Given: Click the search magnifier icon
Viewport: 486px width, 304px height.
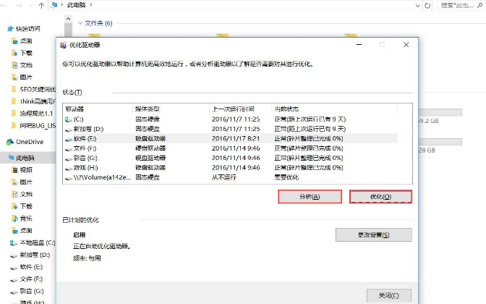Looking at the screenshot, I should tap(478, 5).
